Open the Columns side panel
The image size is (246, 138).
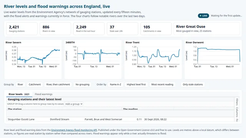pos(237,112)
